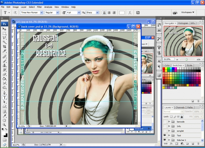205x148 pixels.
Task: Toggle lock image pixels brush icon
Action: [x=175, y=117]
